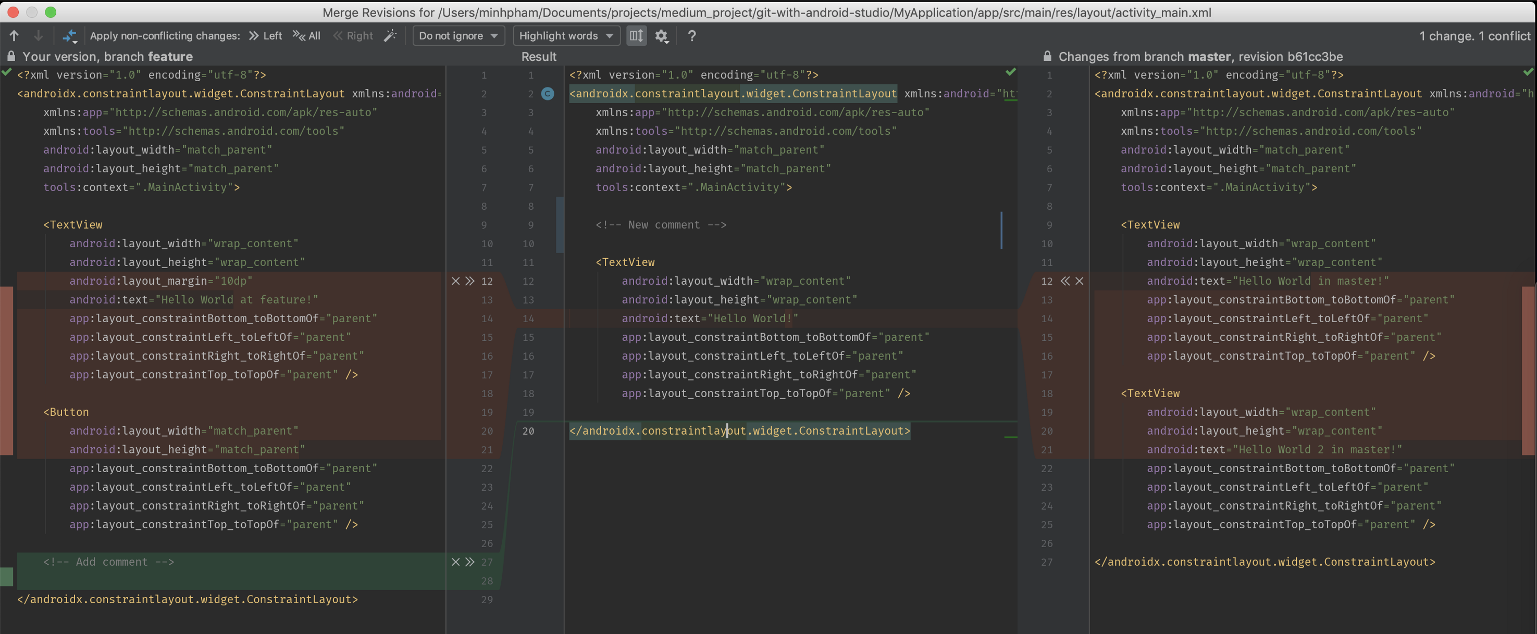The image size is (1537, 634).
Task: Open the 'Do not ignore' whitespace dropdown
Action: coord(458,36)
